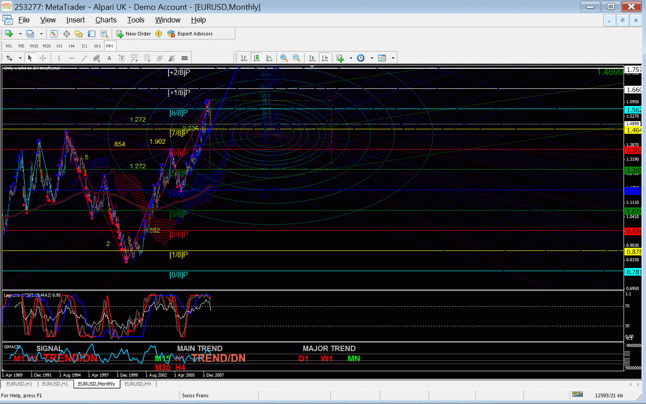
Task: Expand the Periods dropdown arrow
Action: [x=372, y=58]
